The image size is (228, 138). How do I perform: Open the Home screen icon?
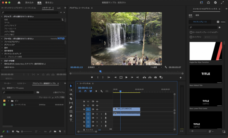[x=19, y=2]
